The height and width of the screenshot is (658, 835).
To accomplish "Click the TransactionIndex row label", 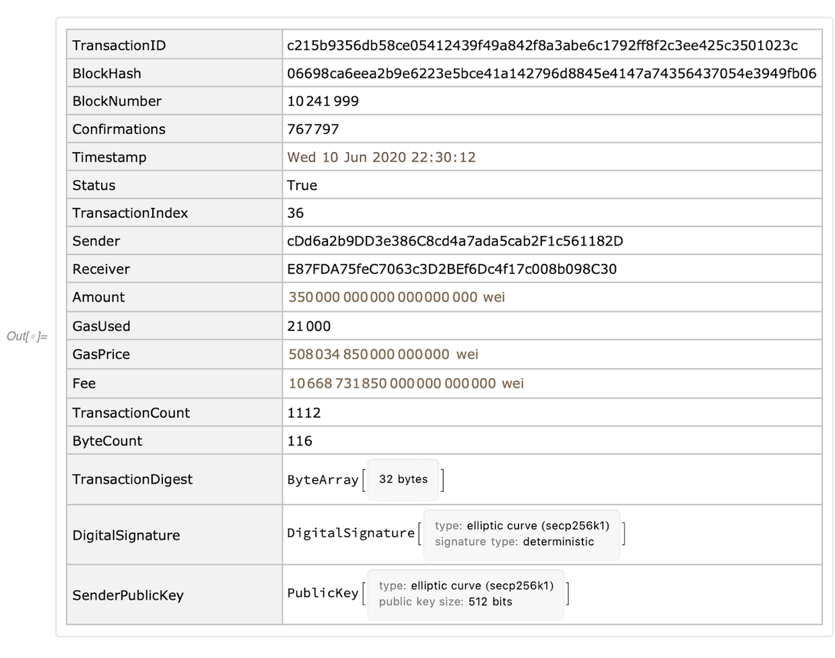I will click(x=131, y=213).
